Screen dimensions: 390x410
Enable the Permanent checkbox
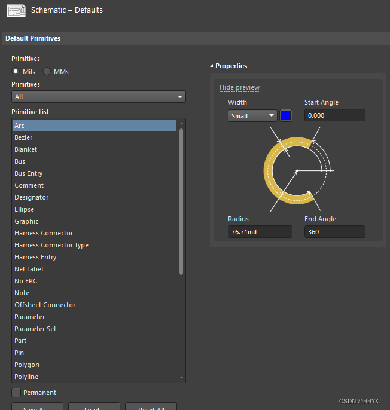pos(16,393)
